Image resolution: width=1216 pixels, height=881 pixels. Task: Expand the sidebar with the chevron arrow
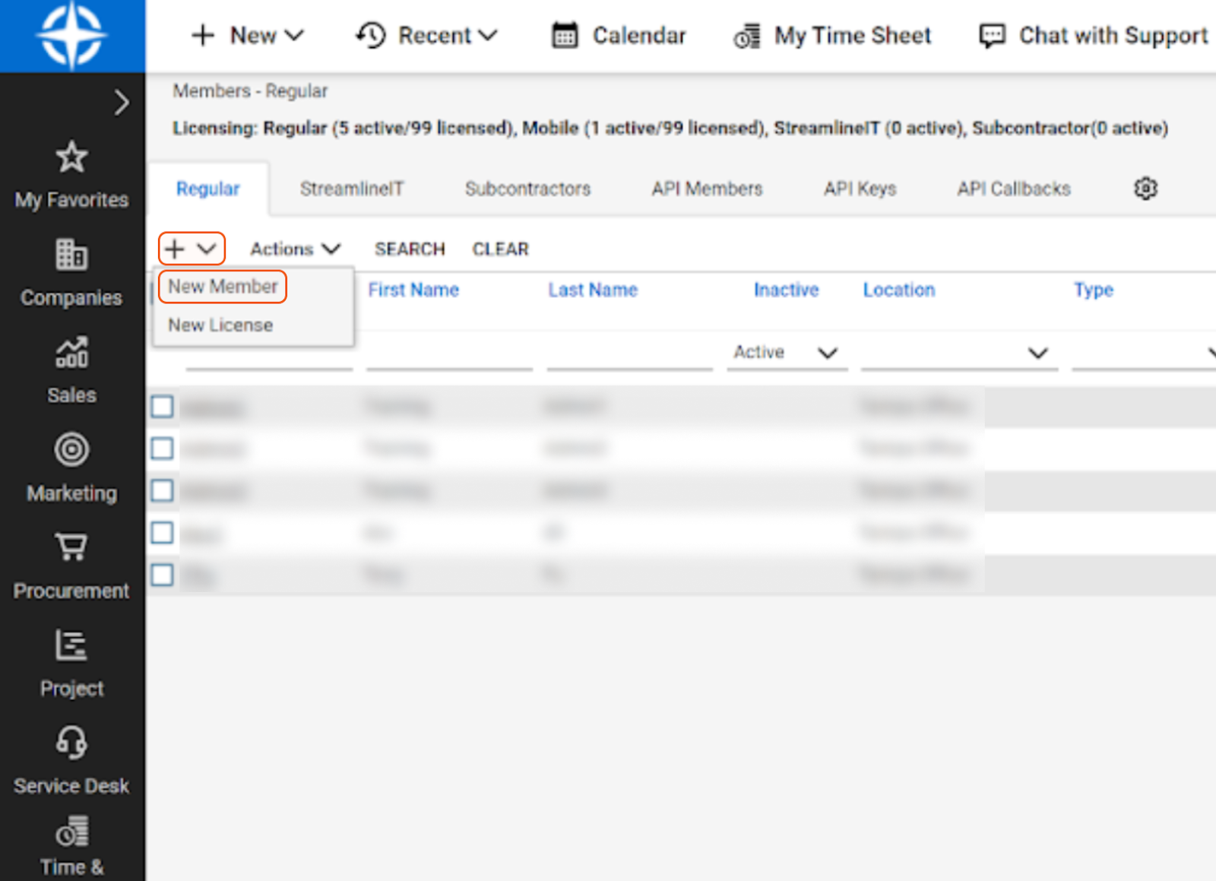coord(122,103)
